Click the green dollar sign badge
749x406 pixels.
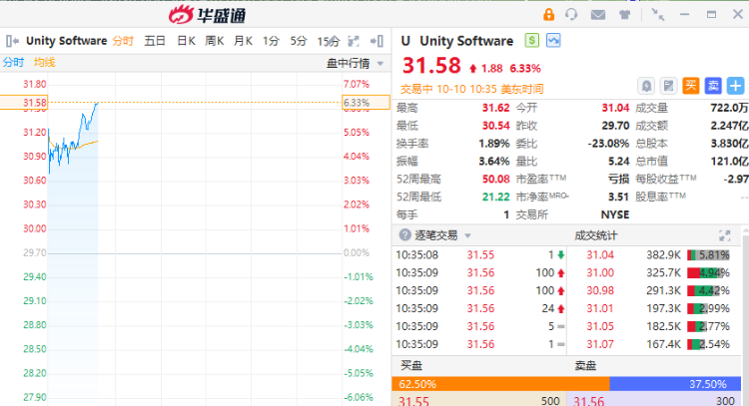[531, 41]
